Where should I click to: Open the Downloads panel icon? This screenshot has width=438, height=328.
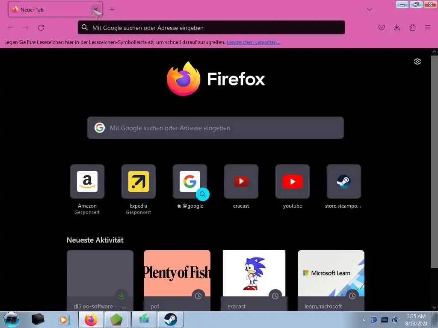coord(397,27)
